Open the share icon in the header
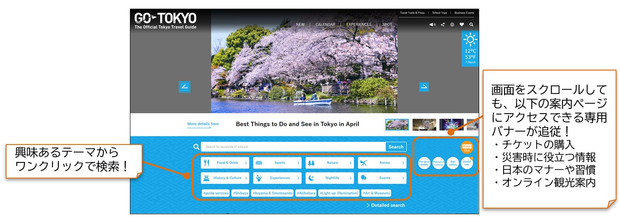Viewport: 620px width, 219px height. 443,25
